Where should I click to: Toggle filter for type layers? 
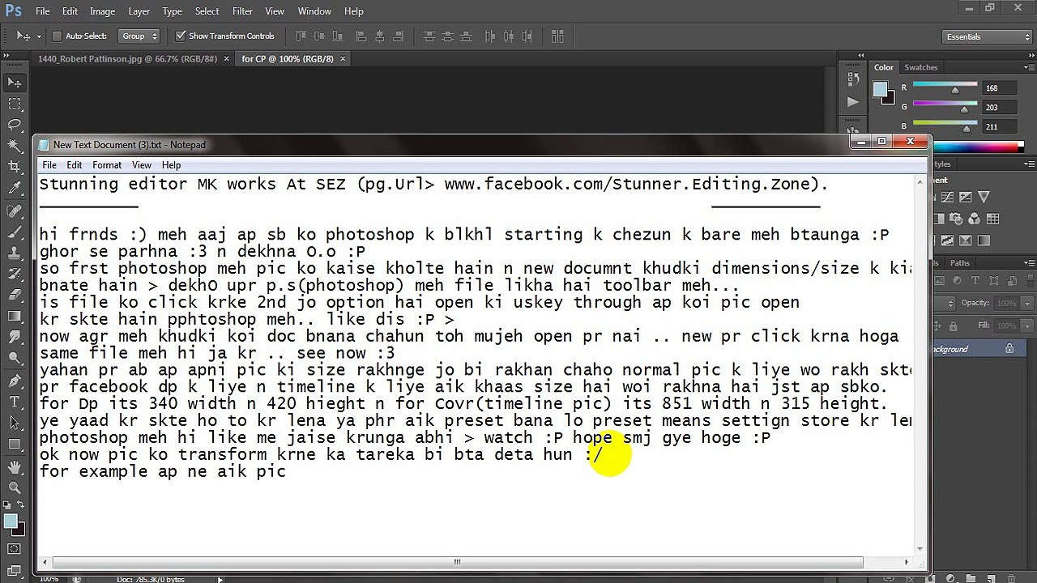tap(974, 282)
